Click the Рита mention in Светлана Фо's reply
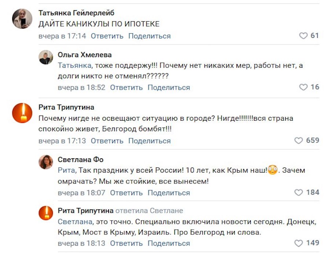Viewport: 330px width, 253px height. pos(66,170)
